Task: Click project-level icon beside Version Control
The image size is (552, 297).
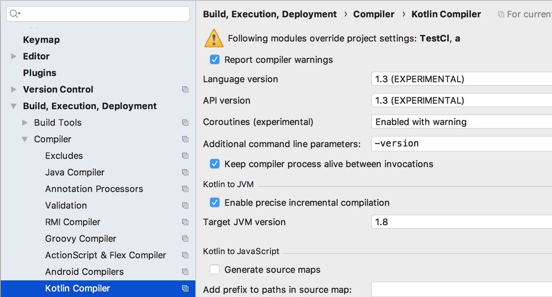Action: pyautogui.click(x=185, y=90)
